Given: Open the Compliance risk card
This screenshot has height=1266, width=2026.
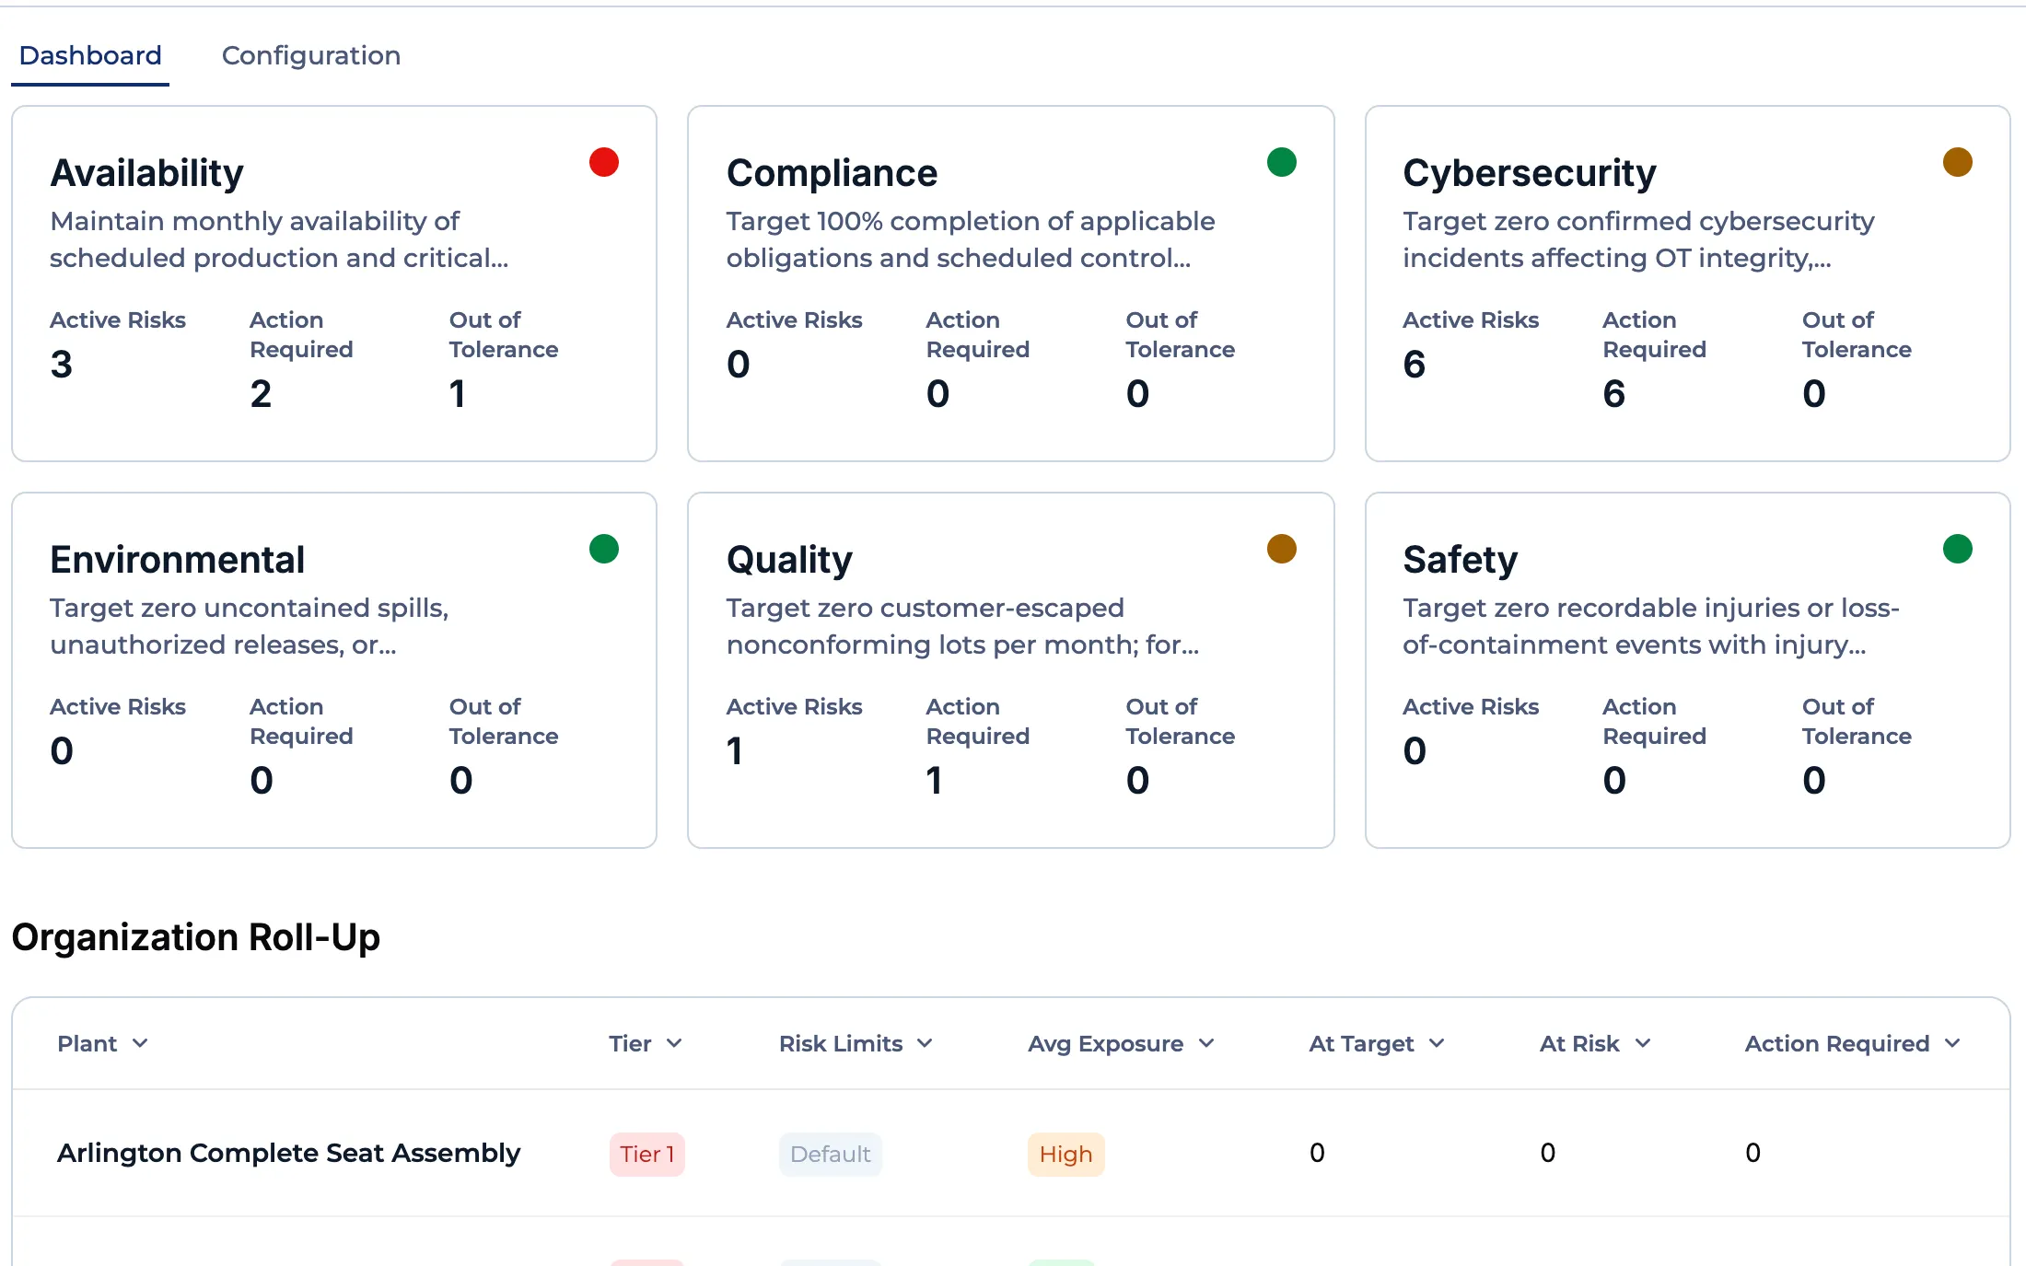Looking at the screenshot, I should point(1010,284).
